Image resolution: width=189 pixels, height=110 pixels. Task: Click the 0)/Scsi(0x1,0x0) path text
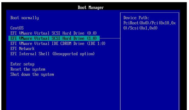(x=140, y=28)
